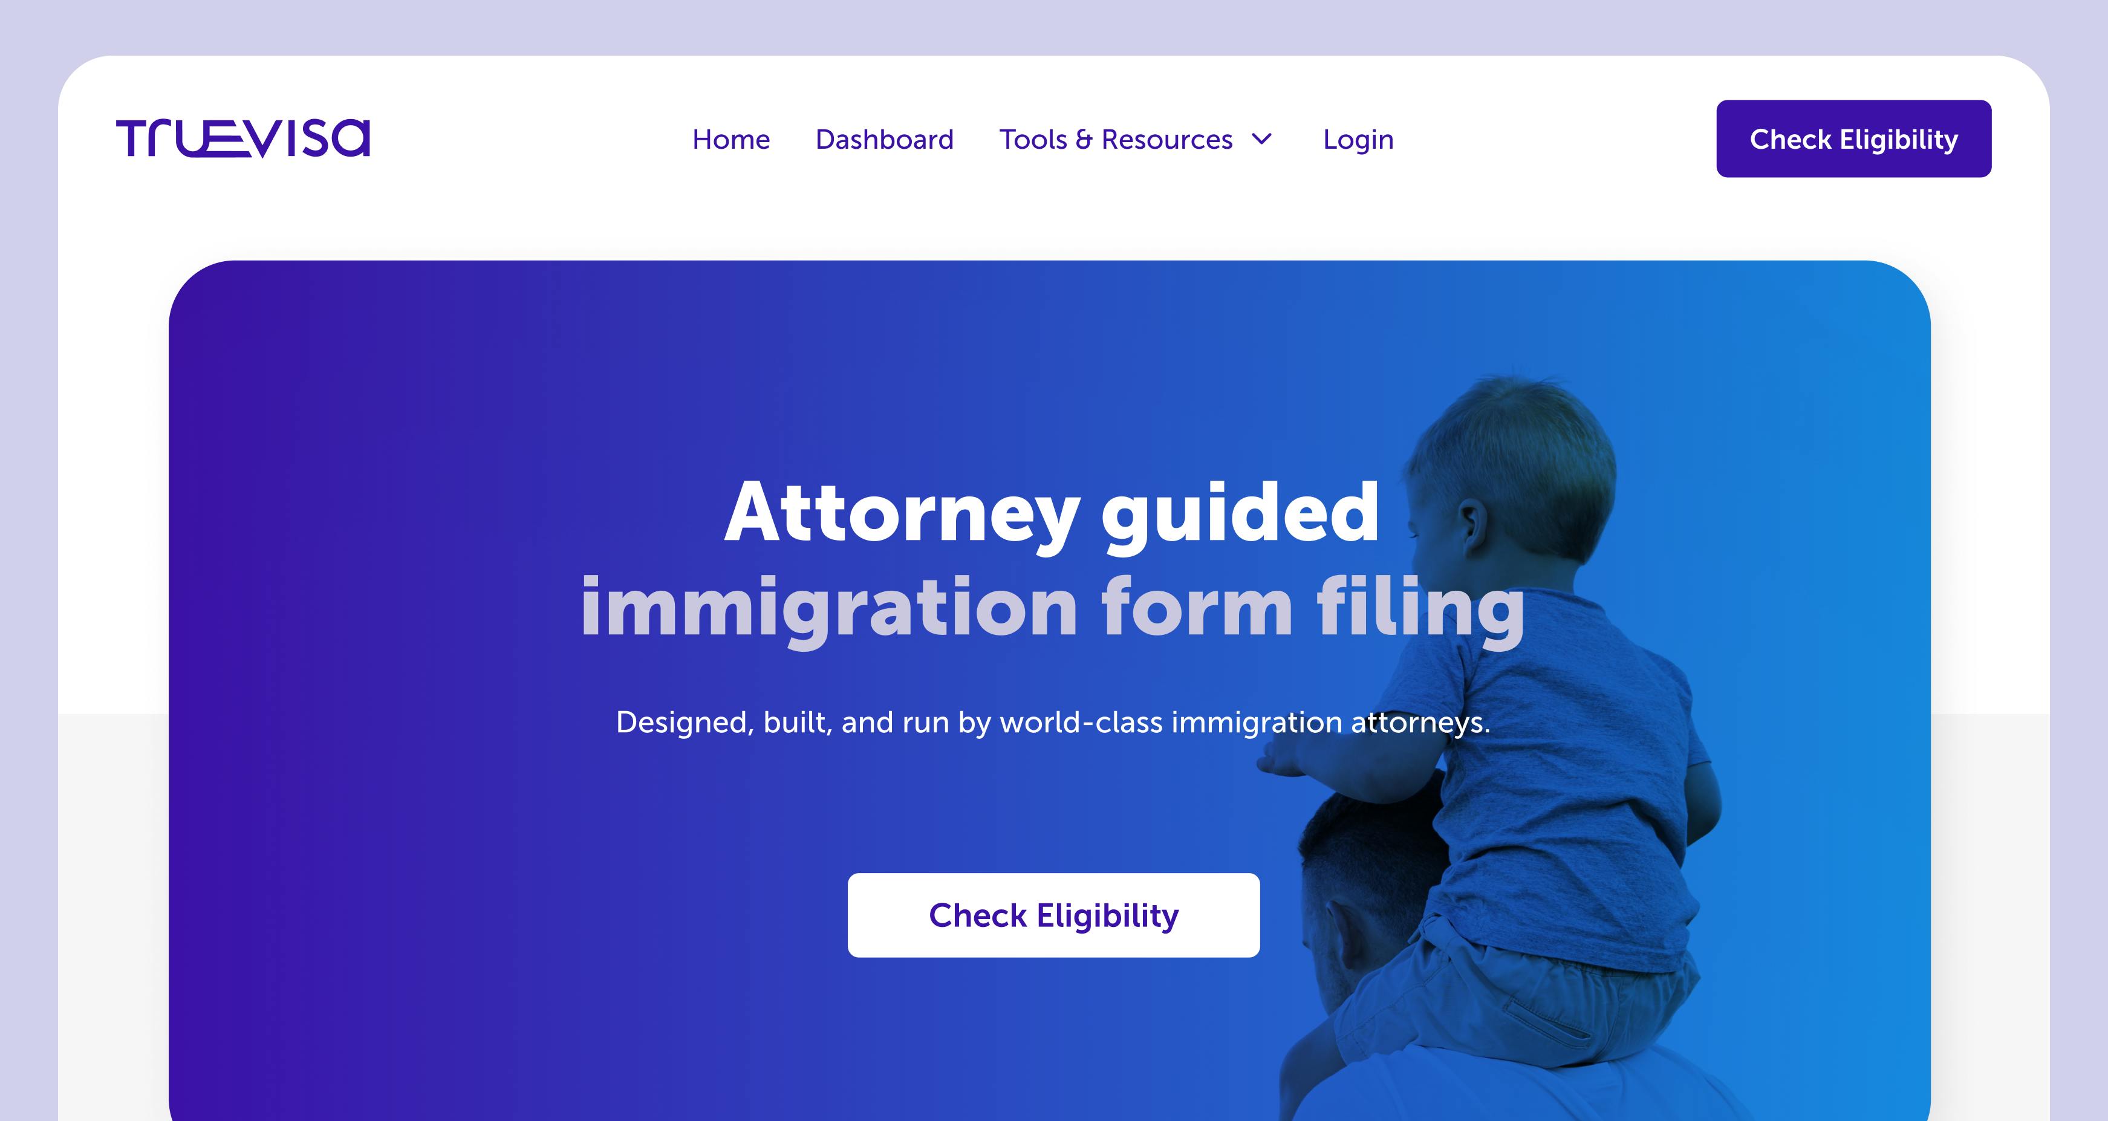Click the Check Eligibility button in navbar

tap(1853, 138)
